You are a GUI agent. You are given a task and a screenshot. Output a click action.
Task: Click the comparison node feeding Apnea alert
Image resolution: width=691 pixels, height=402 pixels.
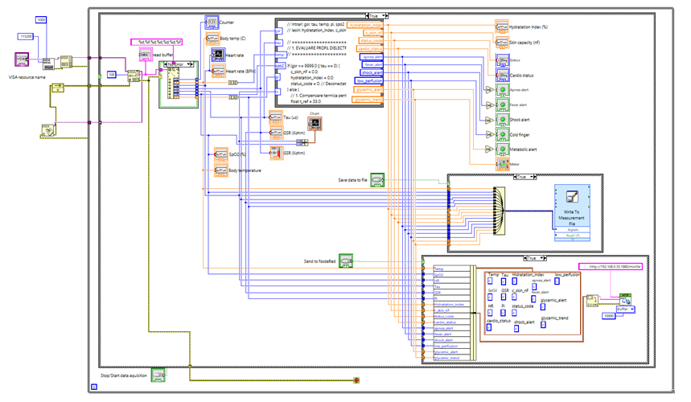(489, 90)
